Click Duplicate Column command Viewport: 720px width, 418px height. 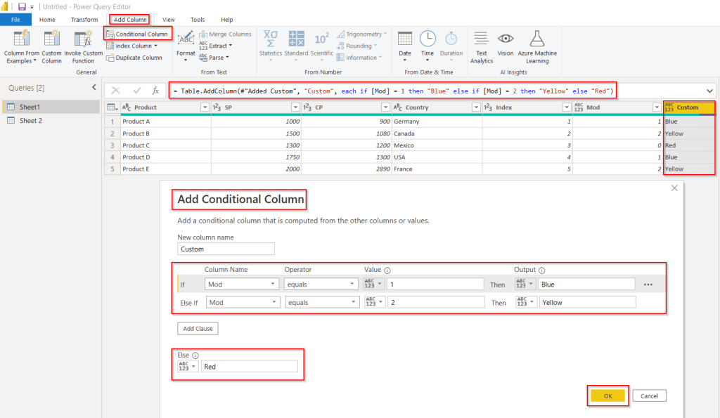click(134, 58)
